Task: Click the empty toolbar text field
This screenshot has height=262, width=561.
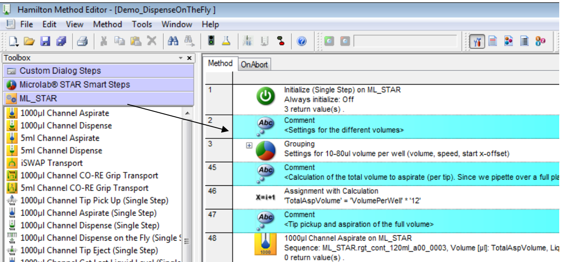Action: click(405, 41)
